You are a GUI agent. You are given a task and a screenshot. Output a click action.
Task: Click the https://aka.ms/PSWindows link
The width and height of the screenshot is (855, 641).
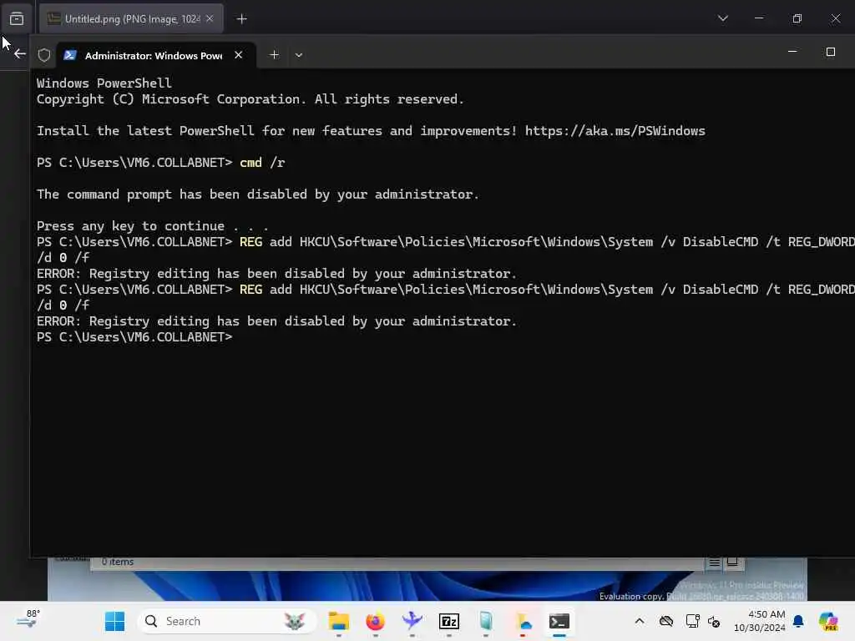(615, 131)
